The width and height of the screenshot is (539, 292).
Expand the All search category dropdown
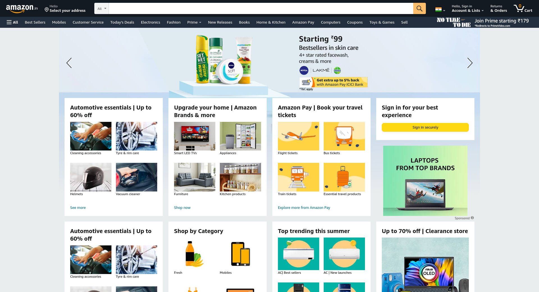click(102, 8)
